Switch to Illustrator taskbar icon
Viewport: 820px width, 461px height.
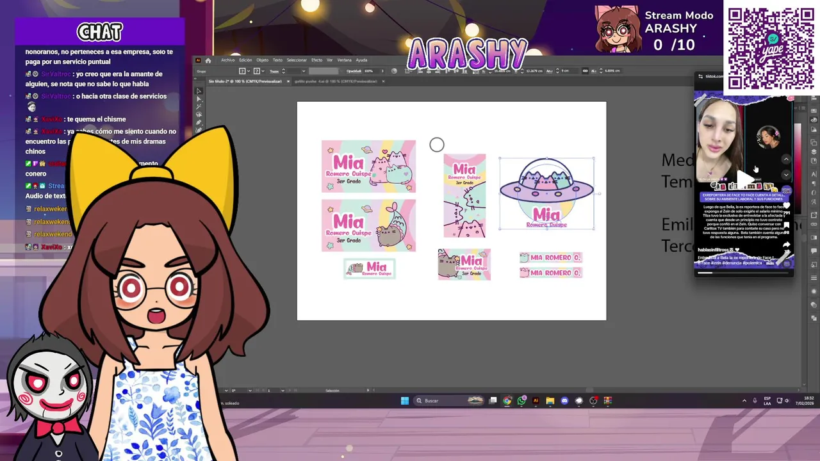pyautogui.click(x=536, y=401)
